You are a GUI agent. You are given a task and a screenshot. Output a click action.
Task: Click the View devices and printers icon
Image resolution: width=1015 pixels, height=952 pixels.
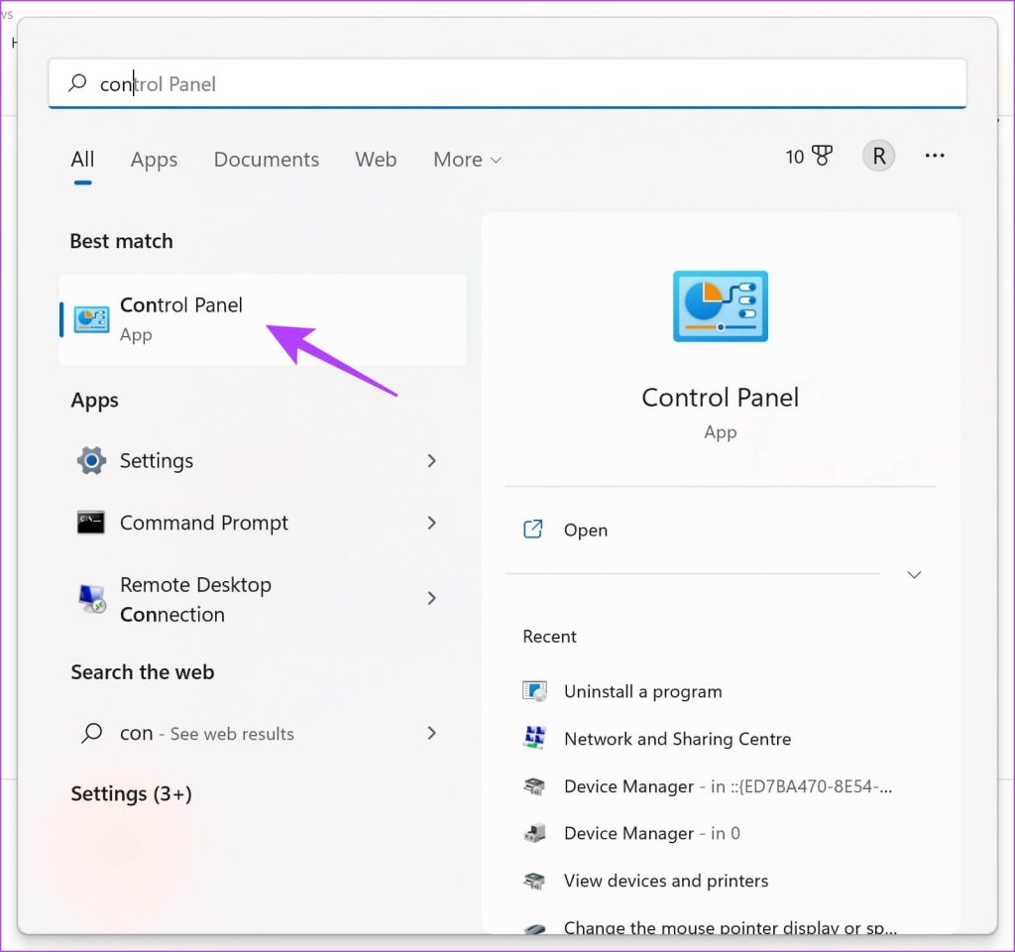(535, 881)
